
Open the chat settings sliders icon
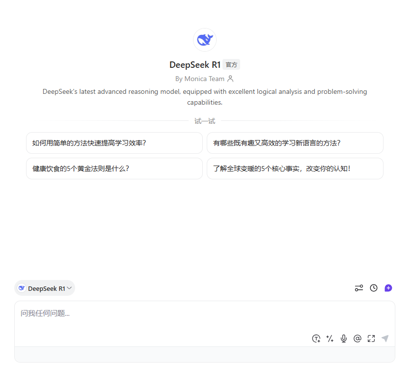point(359,288)
